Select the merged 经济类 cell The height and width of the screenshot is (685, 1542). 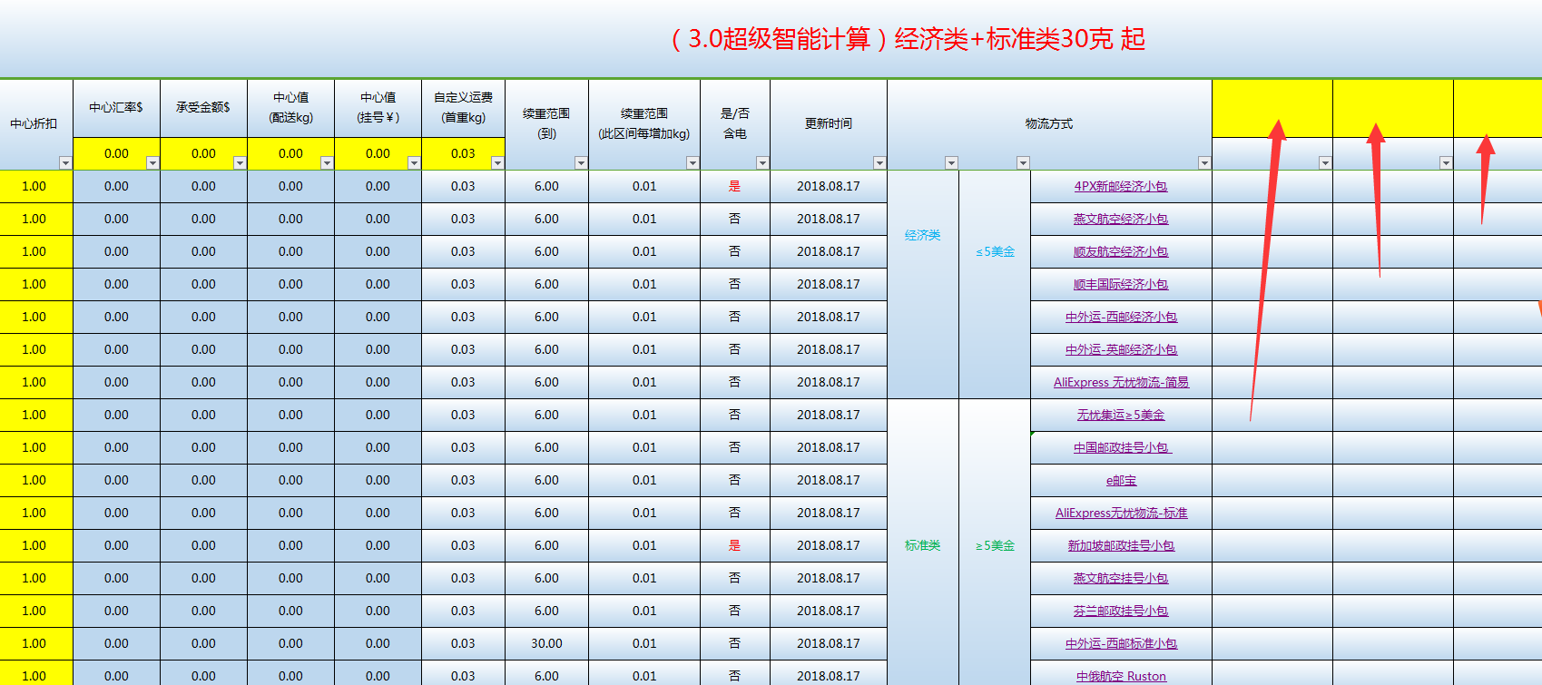click(x=923, y=284)
